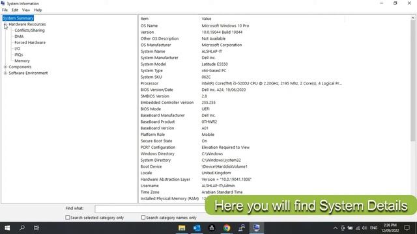Open the Edit menu
This screenshot has height=234, width=417.
tap(15, 10)
